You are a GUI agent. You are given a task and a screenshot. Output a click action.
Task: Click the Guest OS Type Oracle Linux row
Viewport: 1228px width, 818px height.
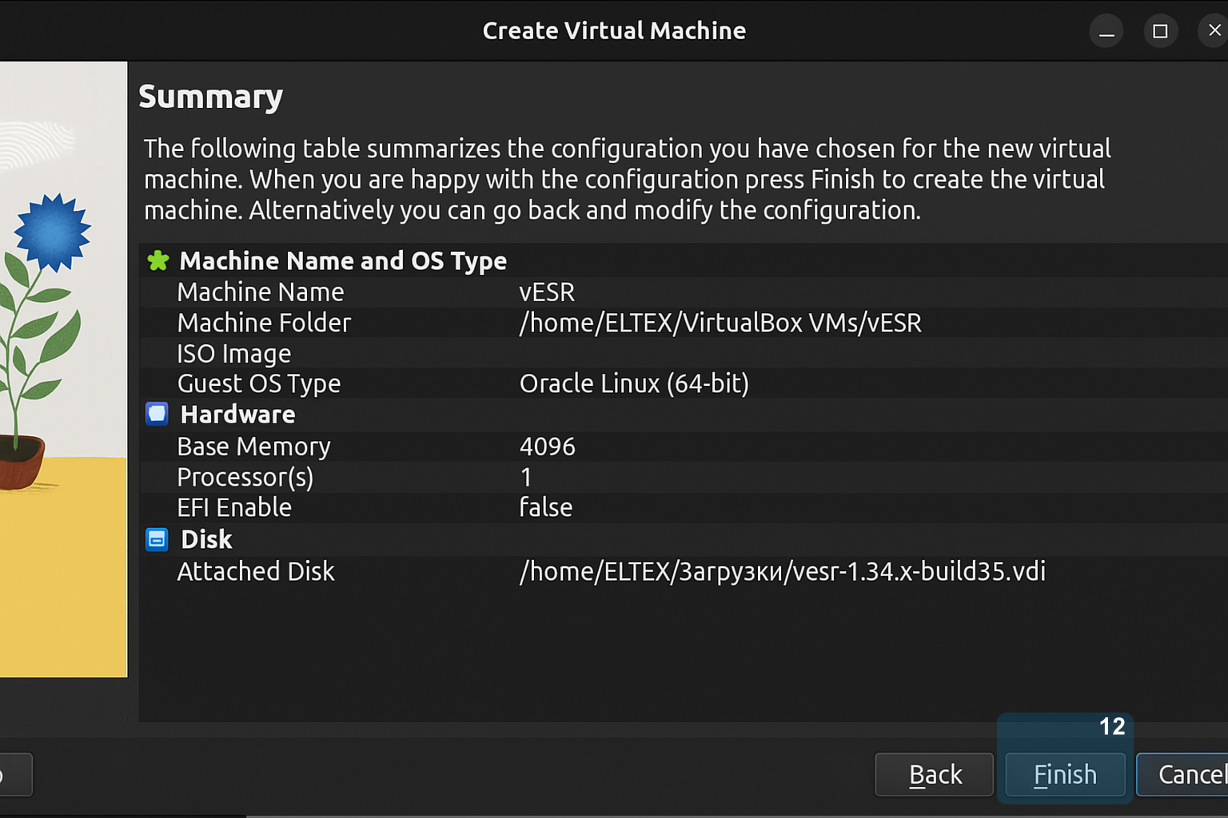tap(633, 383)
